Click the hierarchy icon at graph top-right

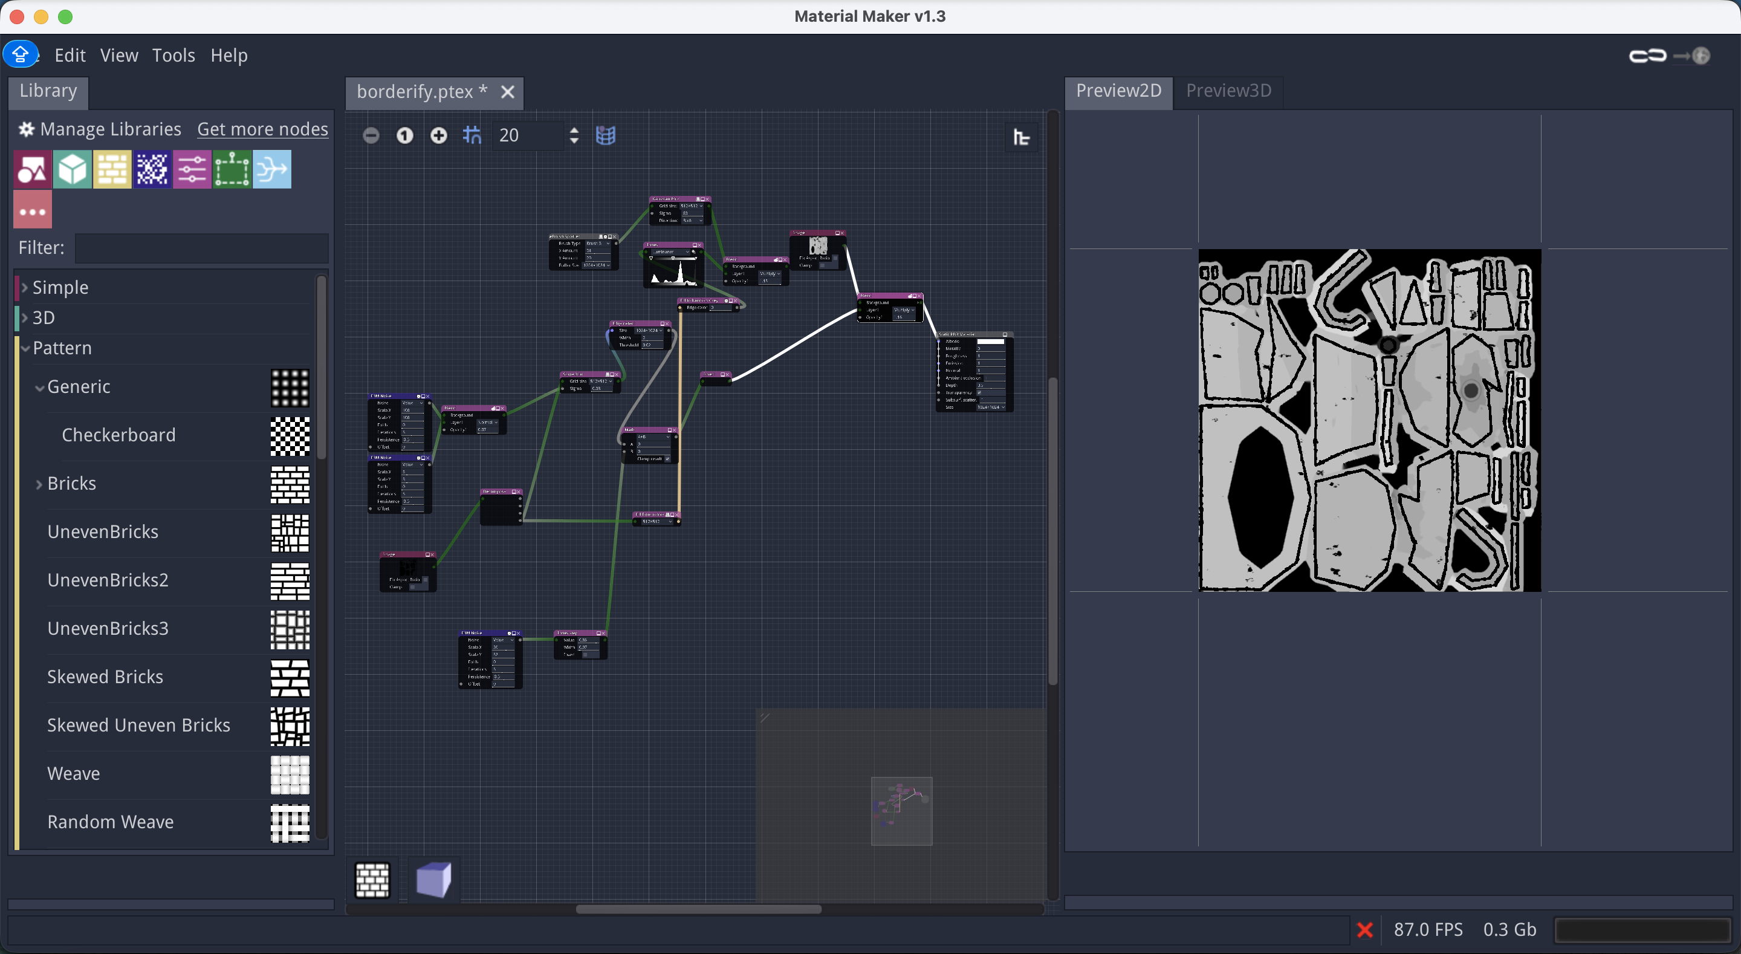coord(1021,138)
